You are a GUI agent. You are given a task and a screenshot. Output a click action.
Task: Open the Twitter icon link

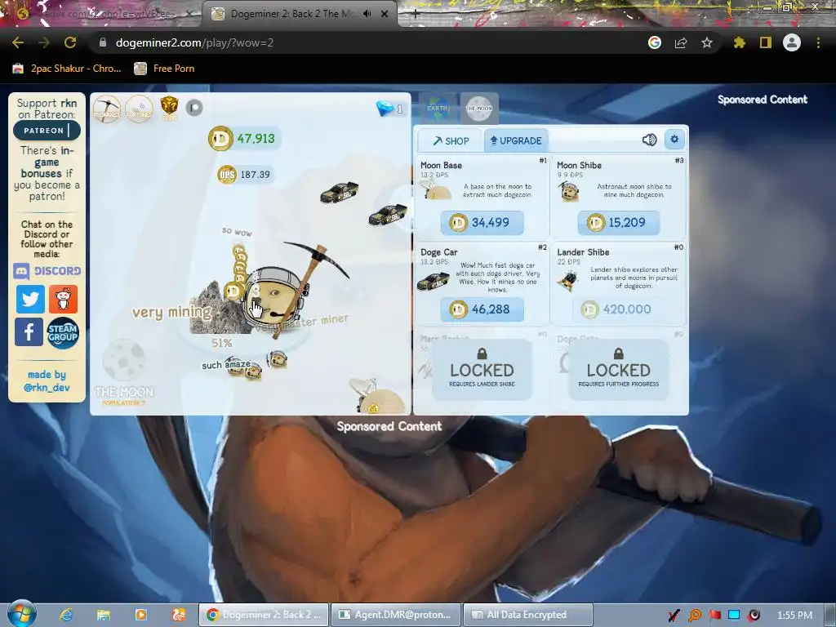tap(30, 299)
